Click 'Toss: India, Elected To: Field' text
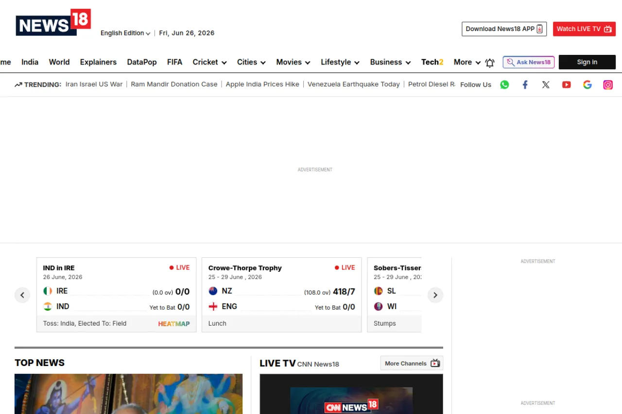622x414 pixels. click(85, 324)
